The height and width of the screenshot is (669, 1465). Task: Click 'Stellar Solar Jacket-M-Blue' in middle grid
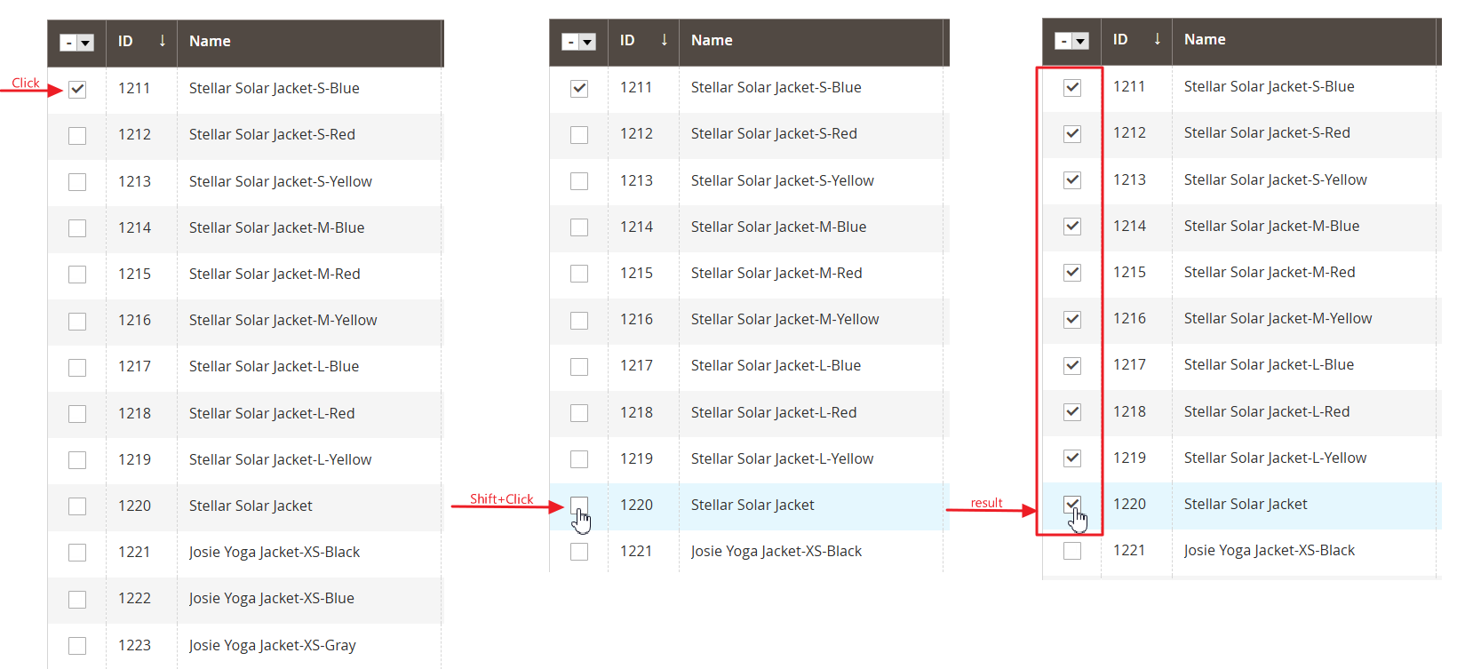[778, 227]
